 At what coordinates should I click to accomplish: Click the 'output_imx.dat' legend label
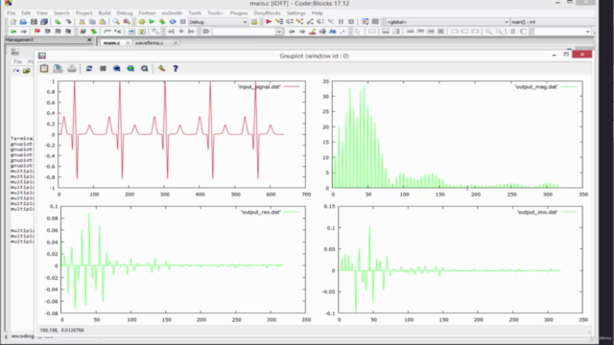tap(537, 212)
